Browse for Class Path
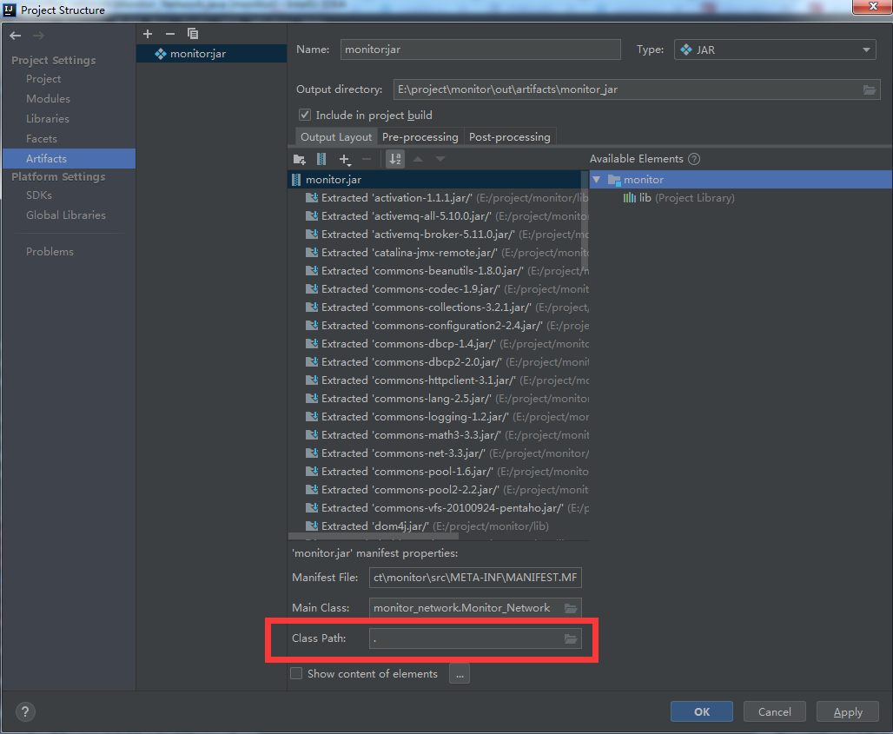The image size is (893, 734). click(x=571, y=638)
